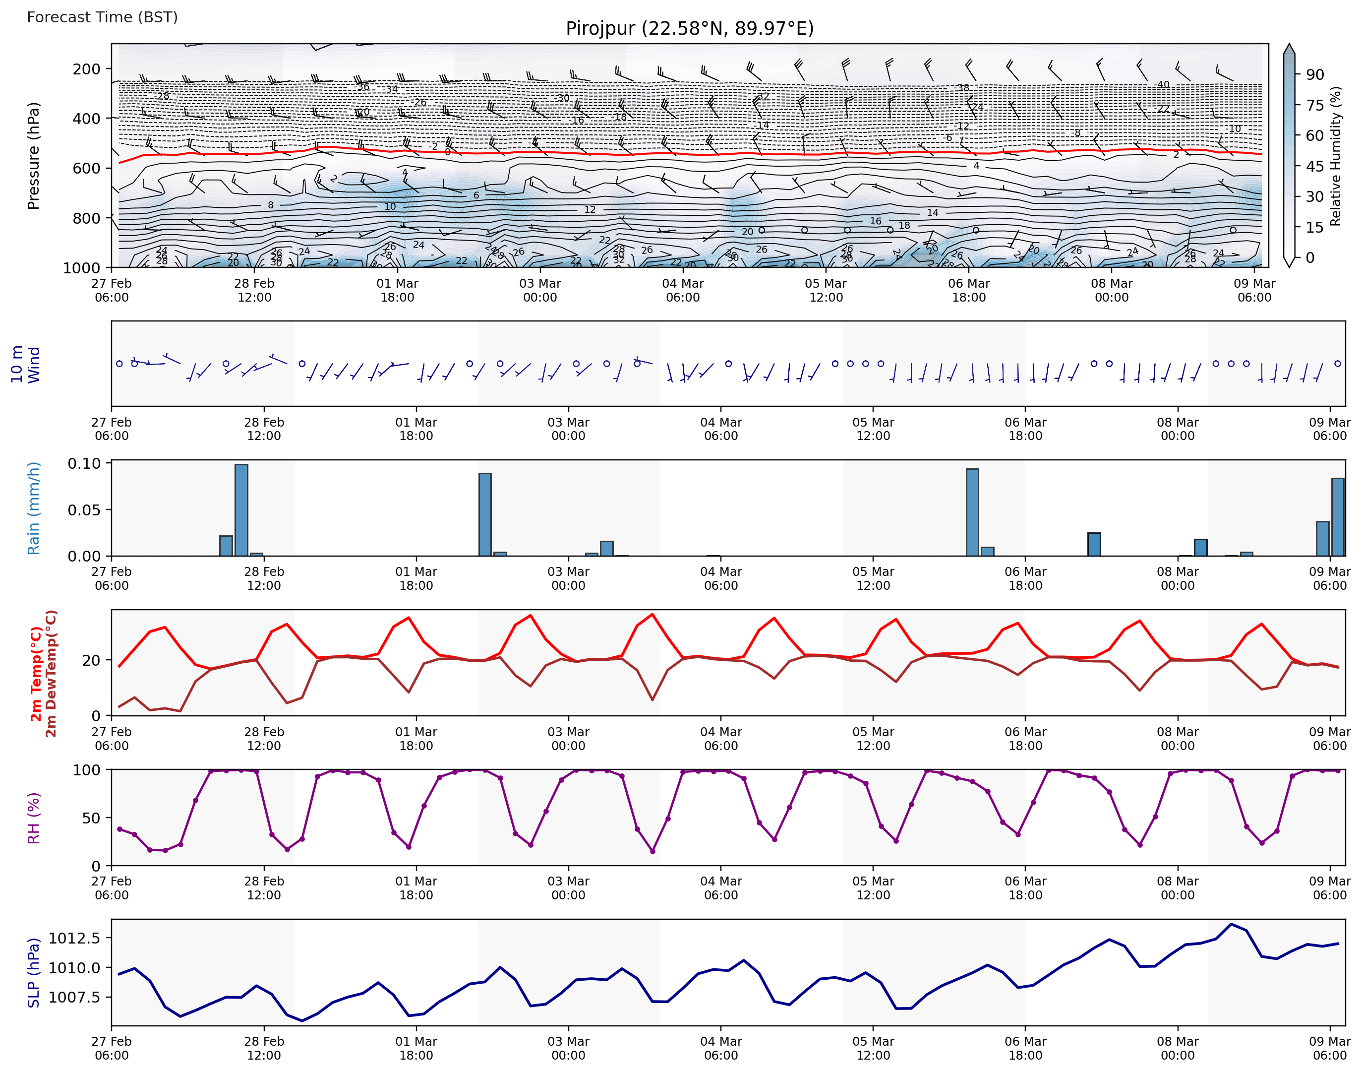Click the Forecast Time (BST) label
The width and height of the screenshot is (1362, 1073).
(102, 17)
